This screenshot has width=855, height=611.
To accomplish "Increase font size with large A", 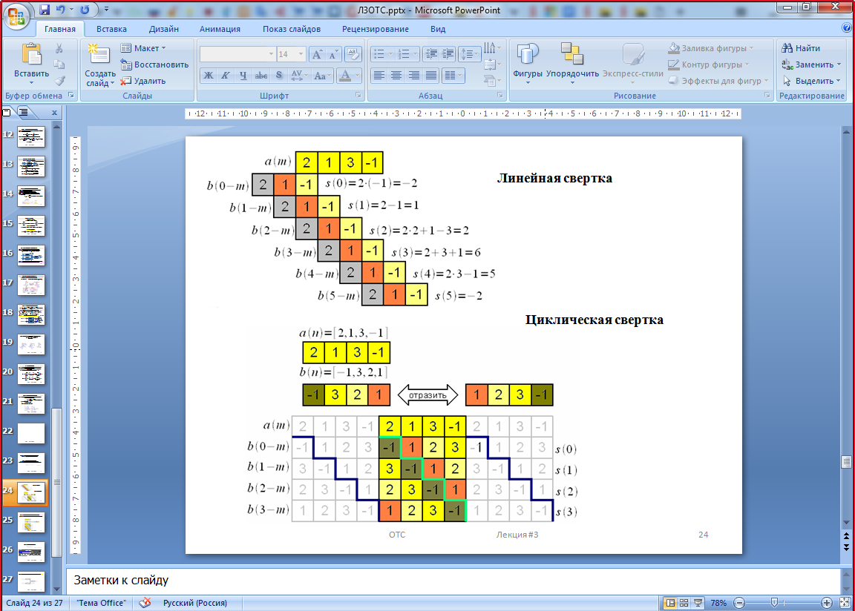I will [316, 54].
